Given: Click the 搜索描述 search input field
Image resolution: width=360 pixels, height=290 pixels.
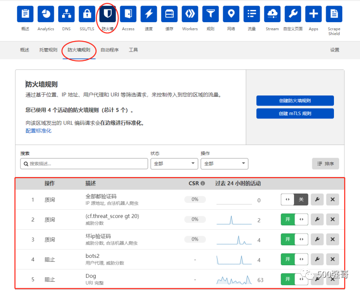Looking at the screenshot, I should click(x=85, y=164).
